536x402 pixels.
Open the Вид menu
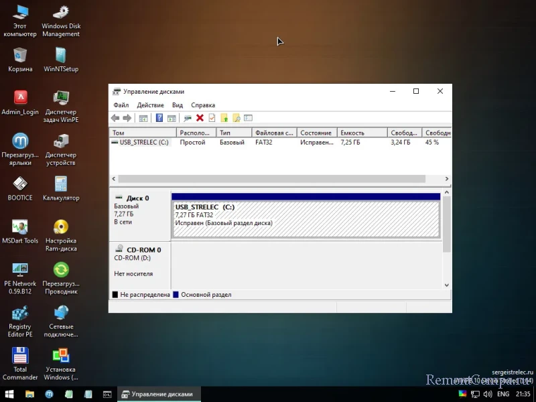pos(178,105)
